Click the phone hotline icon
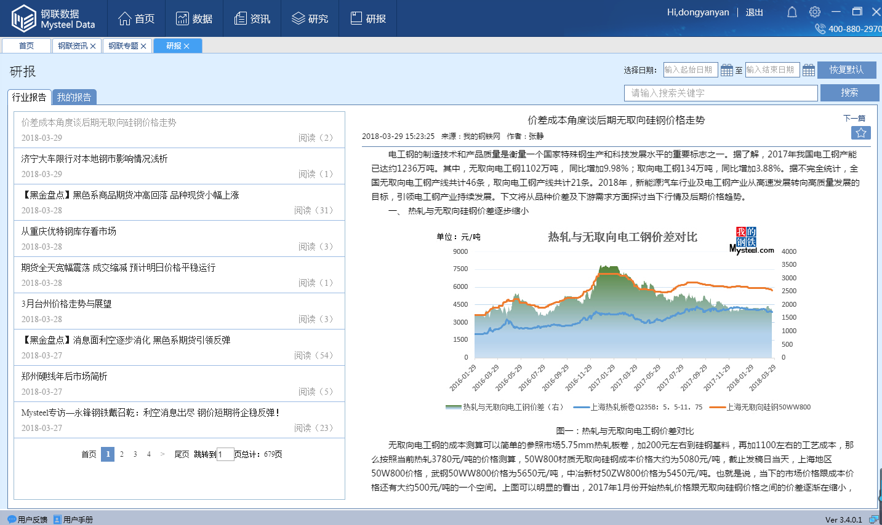Screen dimensions: 882x525 tap(820, 29)
